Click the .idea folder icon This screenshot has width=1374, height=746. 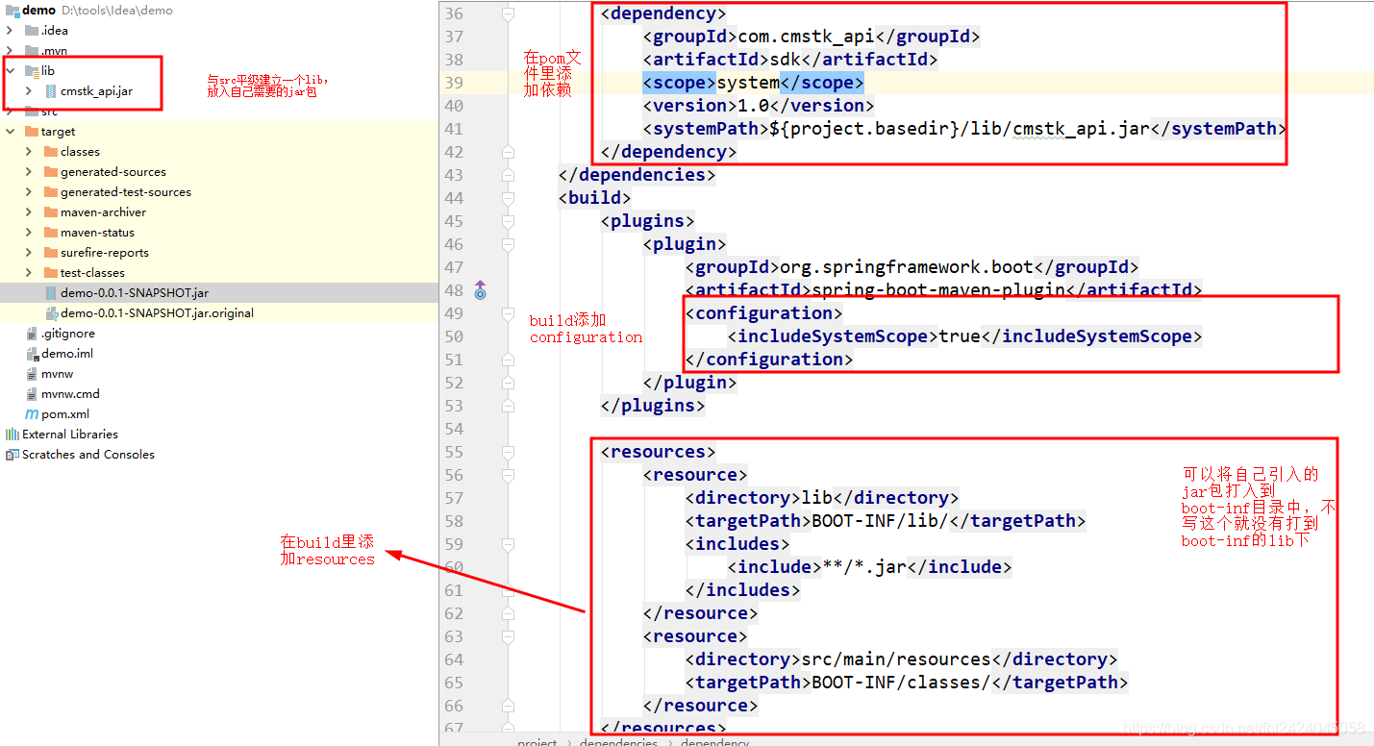(32, 31)
